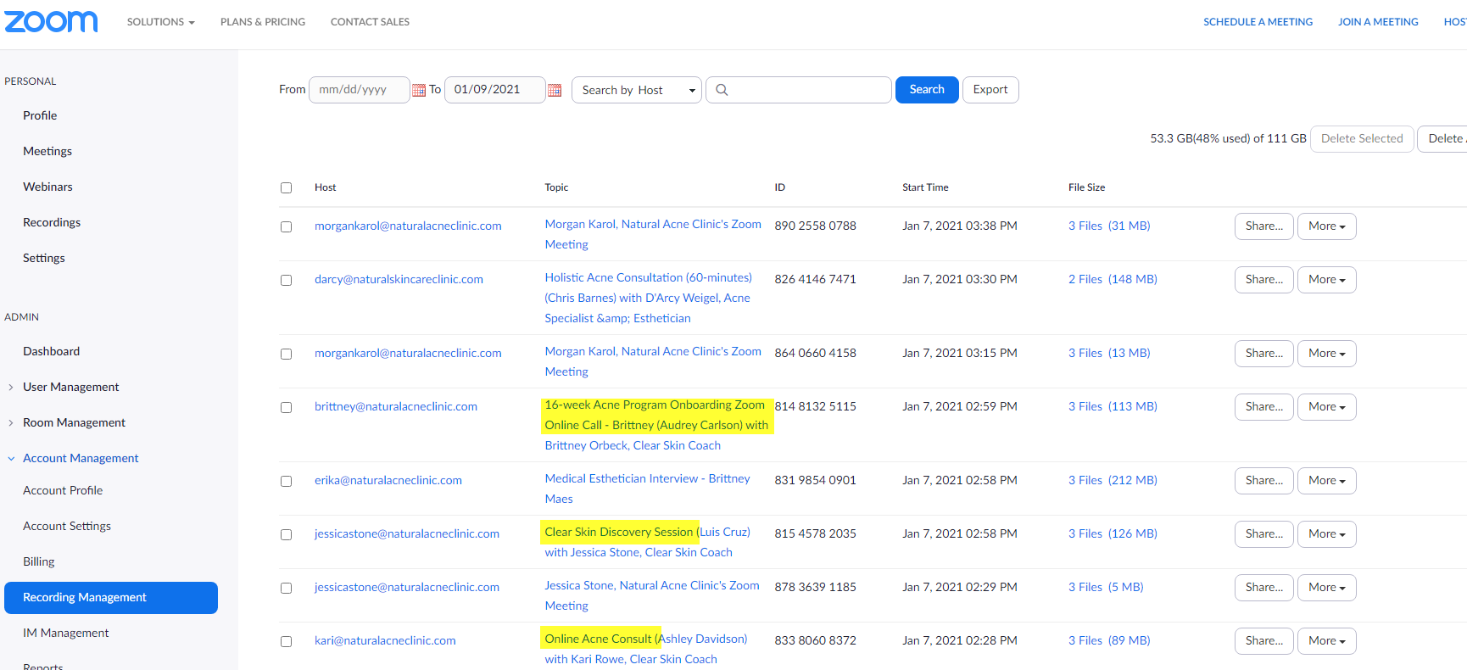Open More menu for meeting 878 3639 1185
Viewport: 1467px width, 670px height.
click(1326, 588)
